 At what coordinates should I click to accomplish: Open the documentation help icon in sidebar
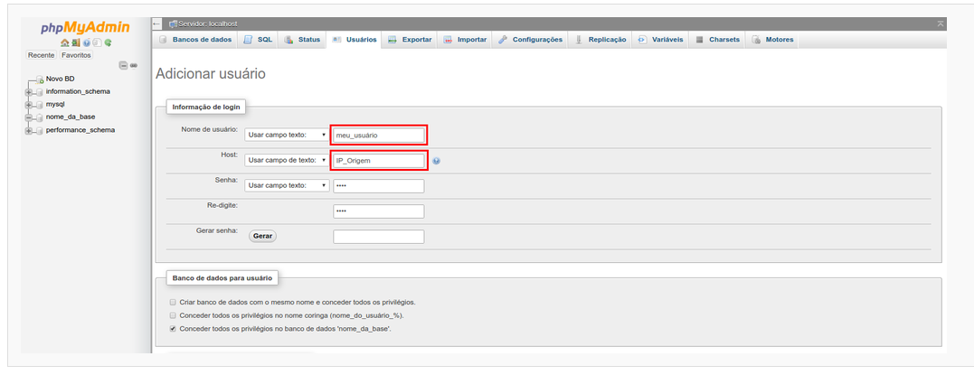(x=86, y=42)
